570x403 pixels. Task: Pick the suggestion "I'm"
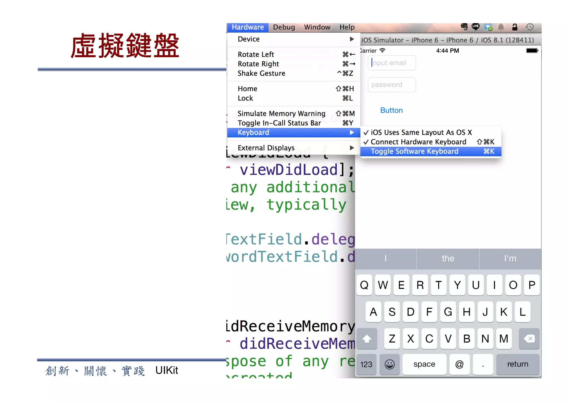click(510, 259)
